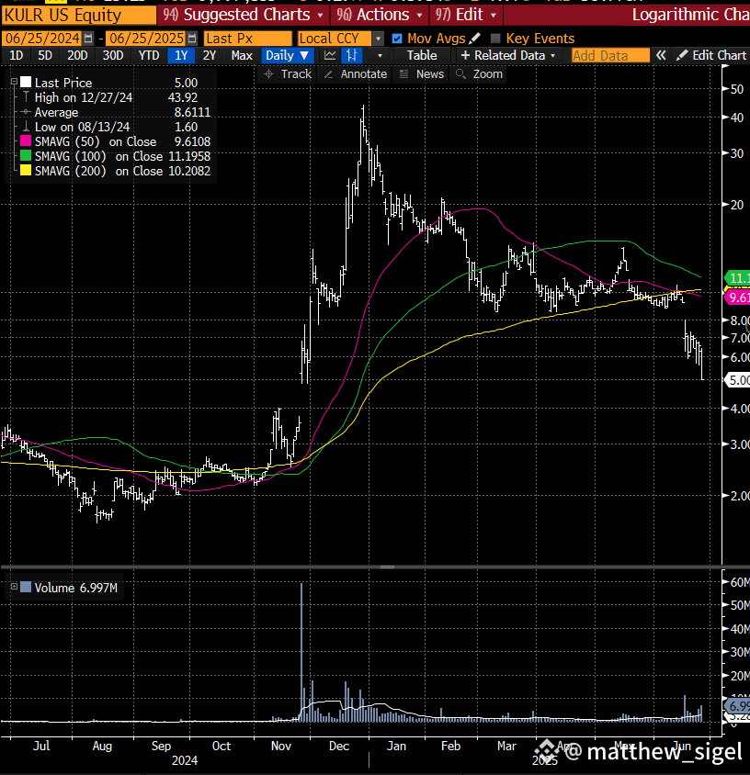Select the 5D range tab
The image size is (750, 775).
point(45,55)
